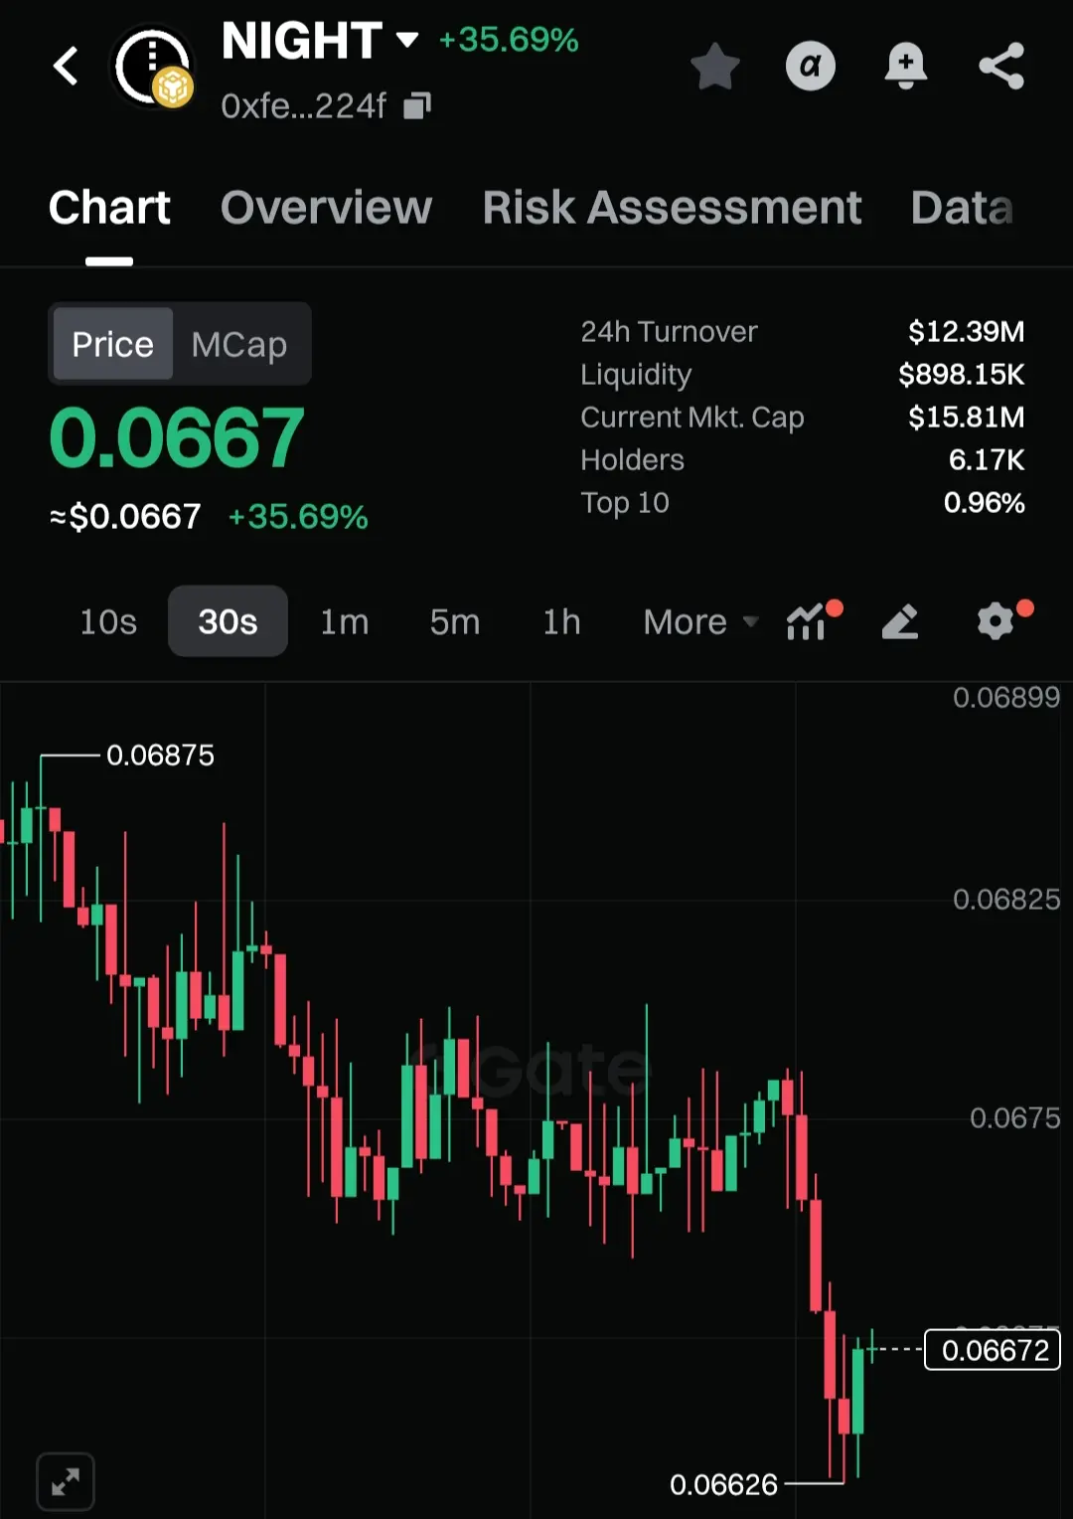Click the chart high label 0.06875

coord(160,756)
